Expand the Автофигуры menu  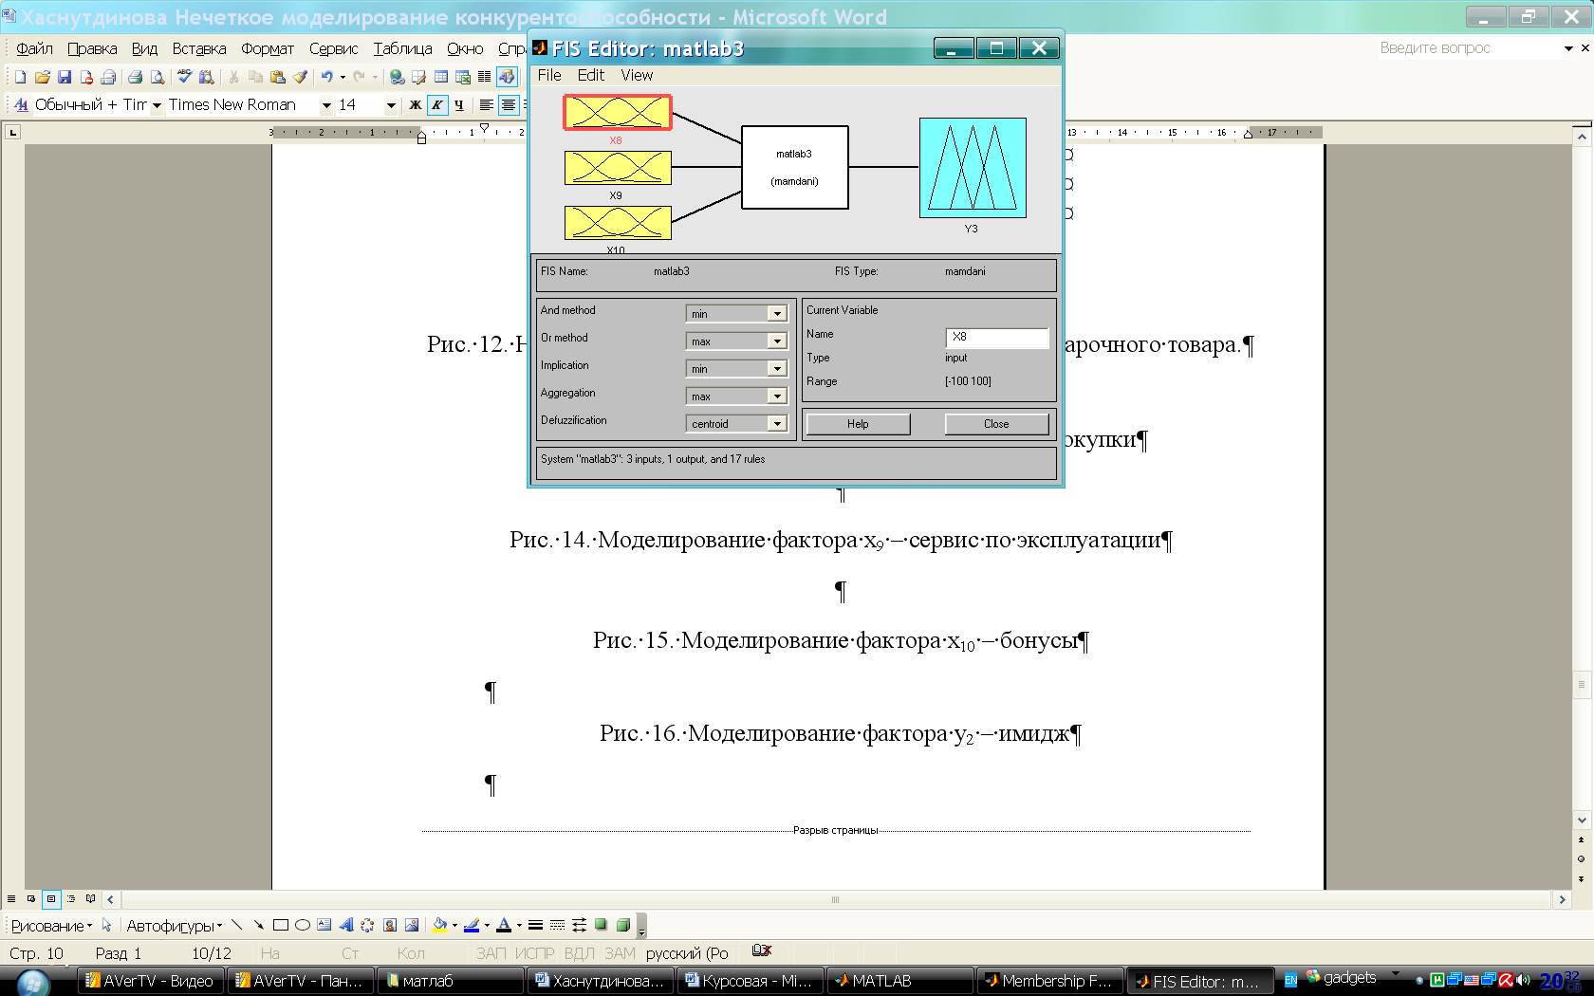click(x=174, y=926)
